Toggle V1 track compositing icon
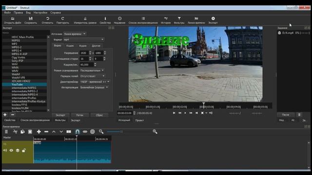The width and height of the screenshot is (312, 175). 18,150
